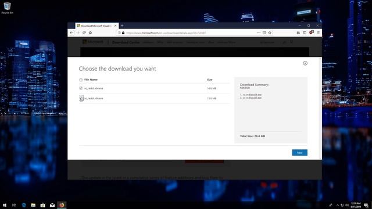This screenshot has width=372, height=209.
Task: Show hidden system tray icons chevron
Action: tap(338, 205)
